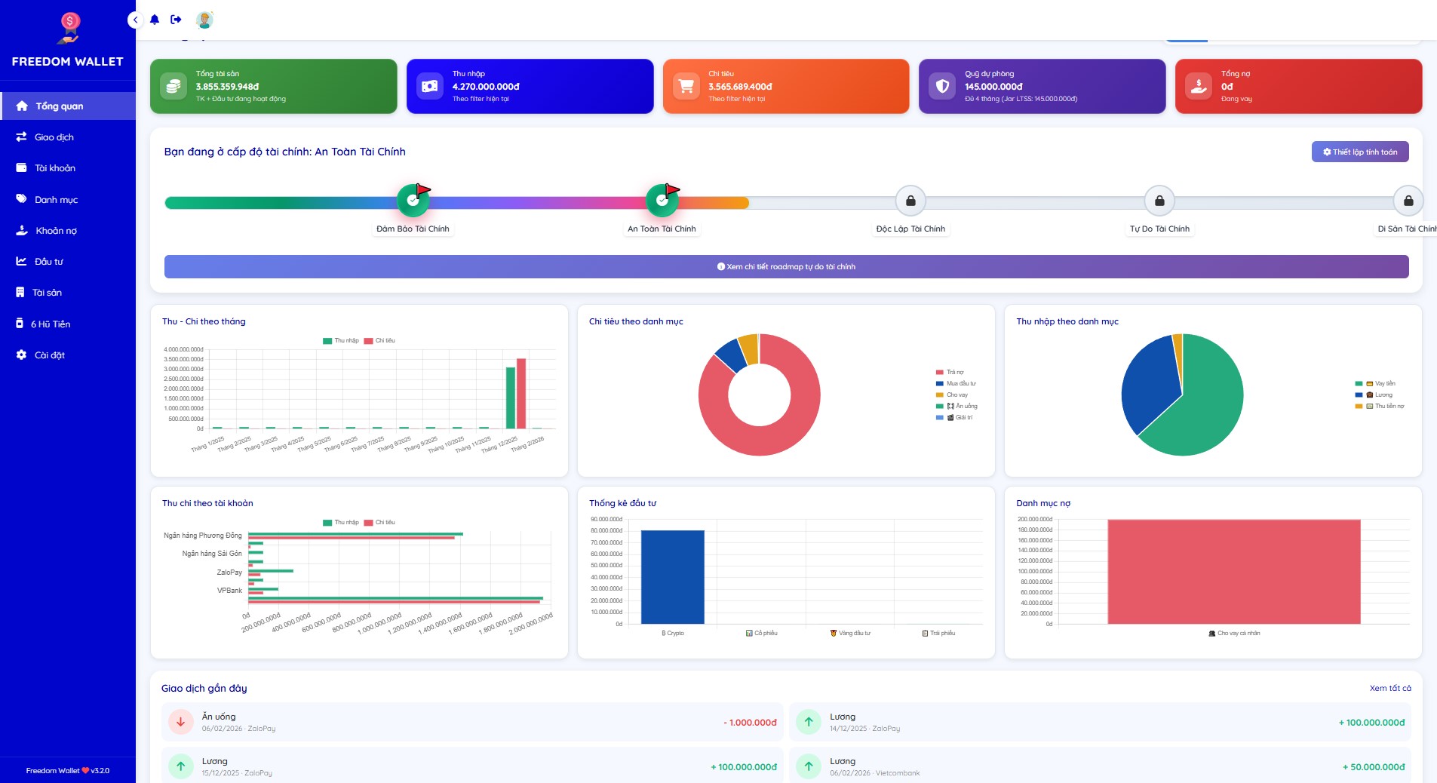Select the Đầu tư chart icon in sidebar

pyautogui.click(x=21, y=261)
